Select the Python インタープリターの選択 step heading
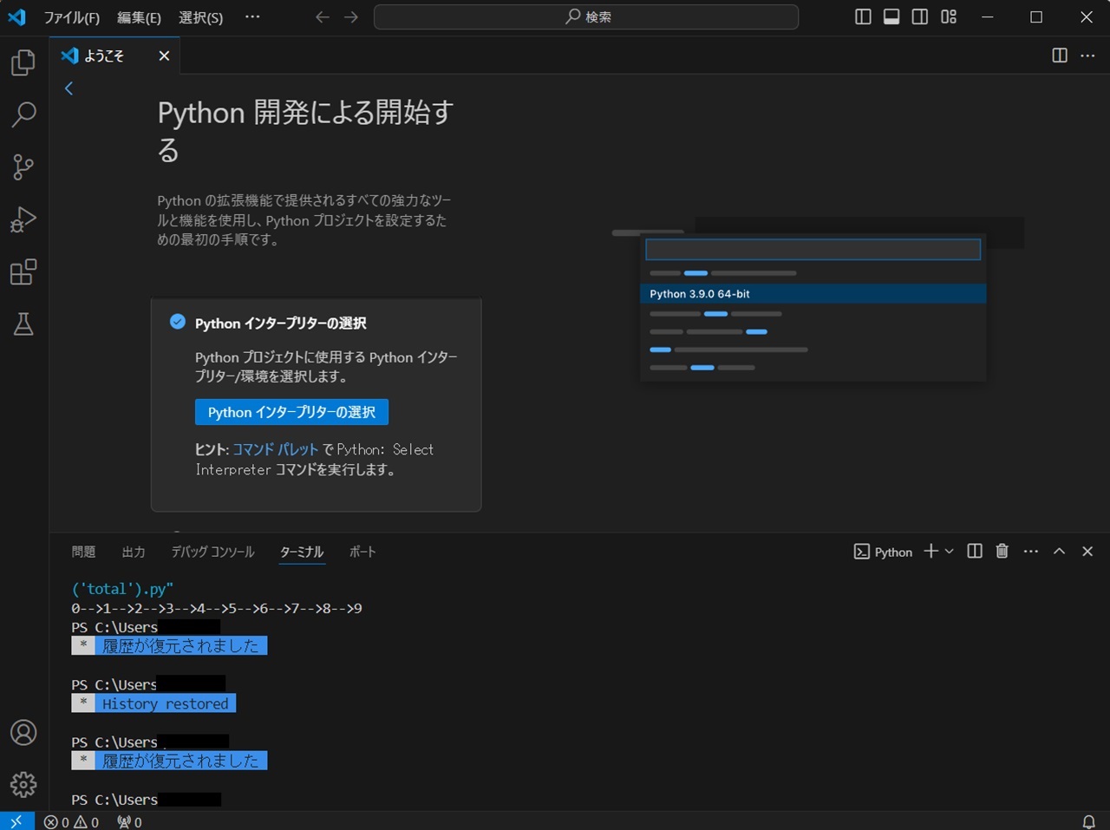 pyautogui.click(x=281, y=323)
